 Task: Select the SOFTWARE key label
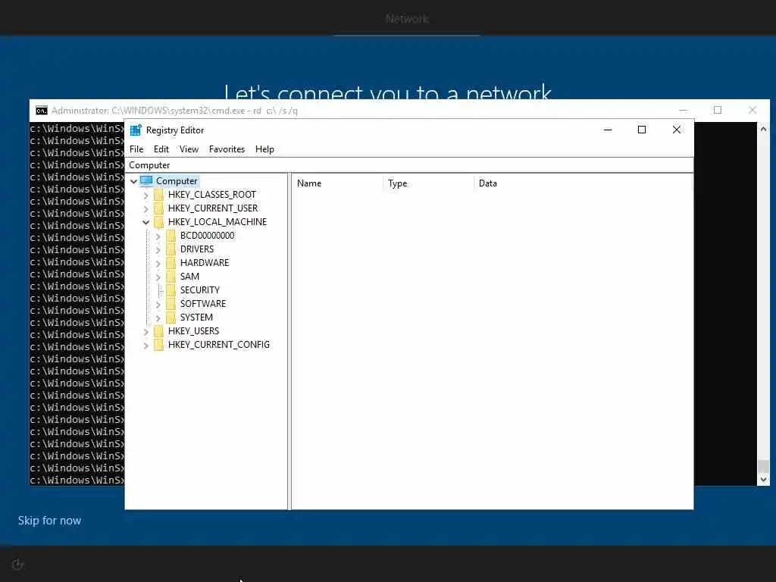[203, 303]
